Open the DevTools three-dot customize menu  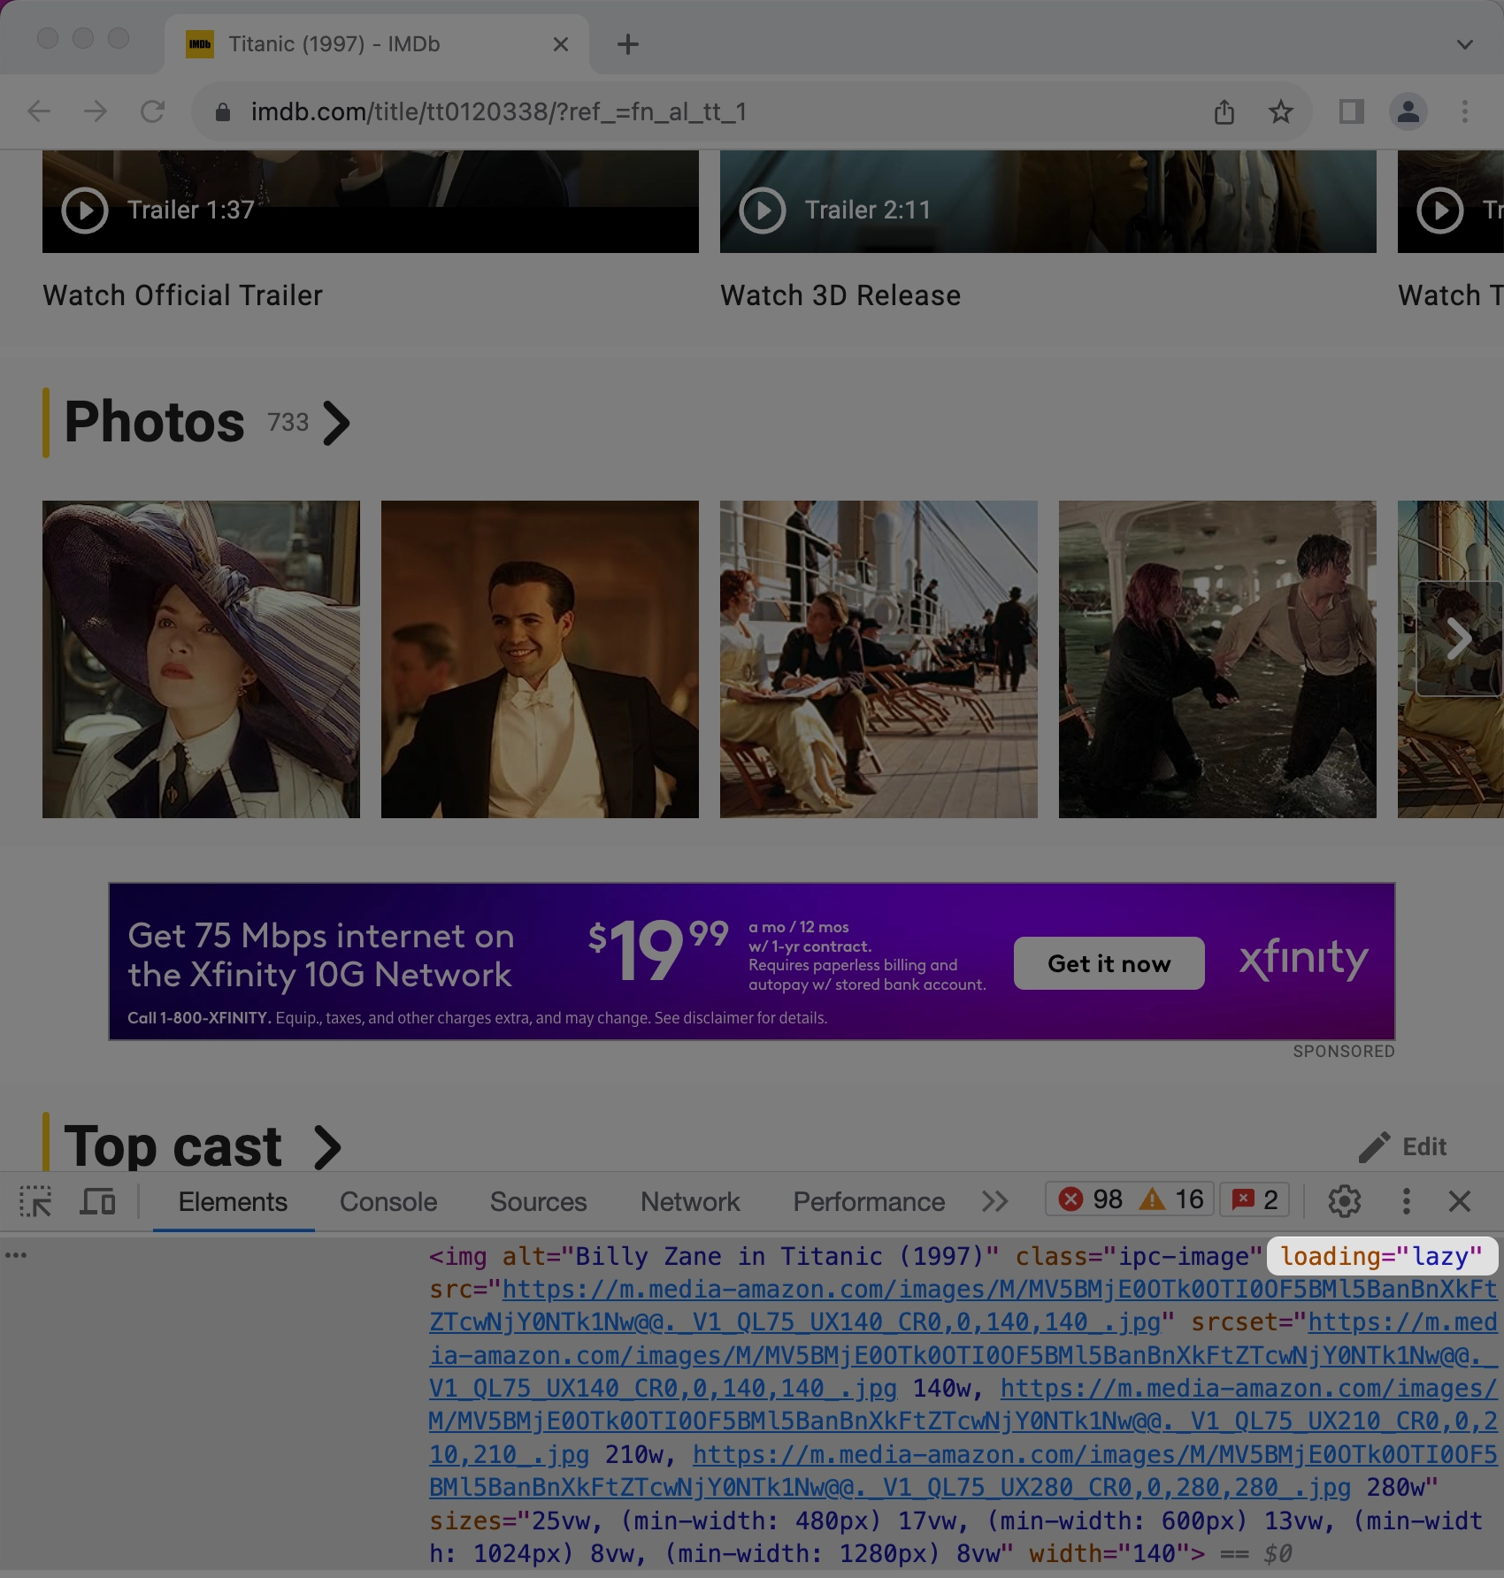point(1406,1201)
